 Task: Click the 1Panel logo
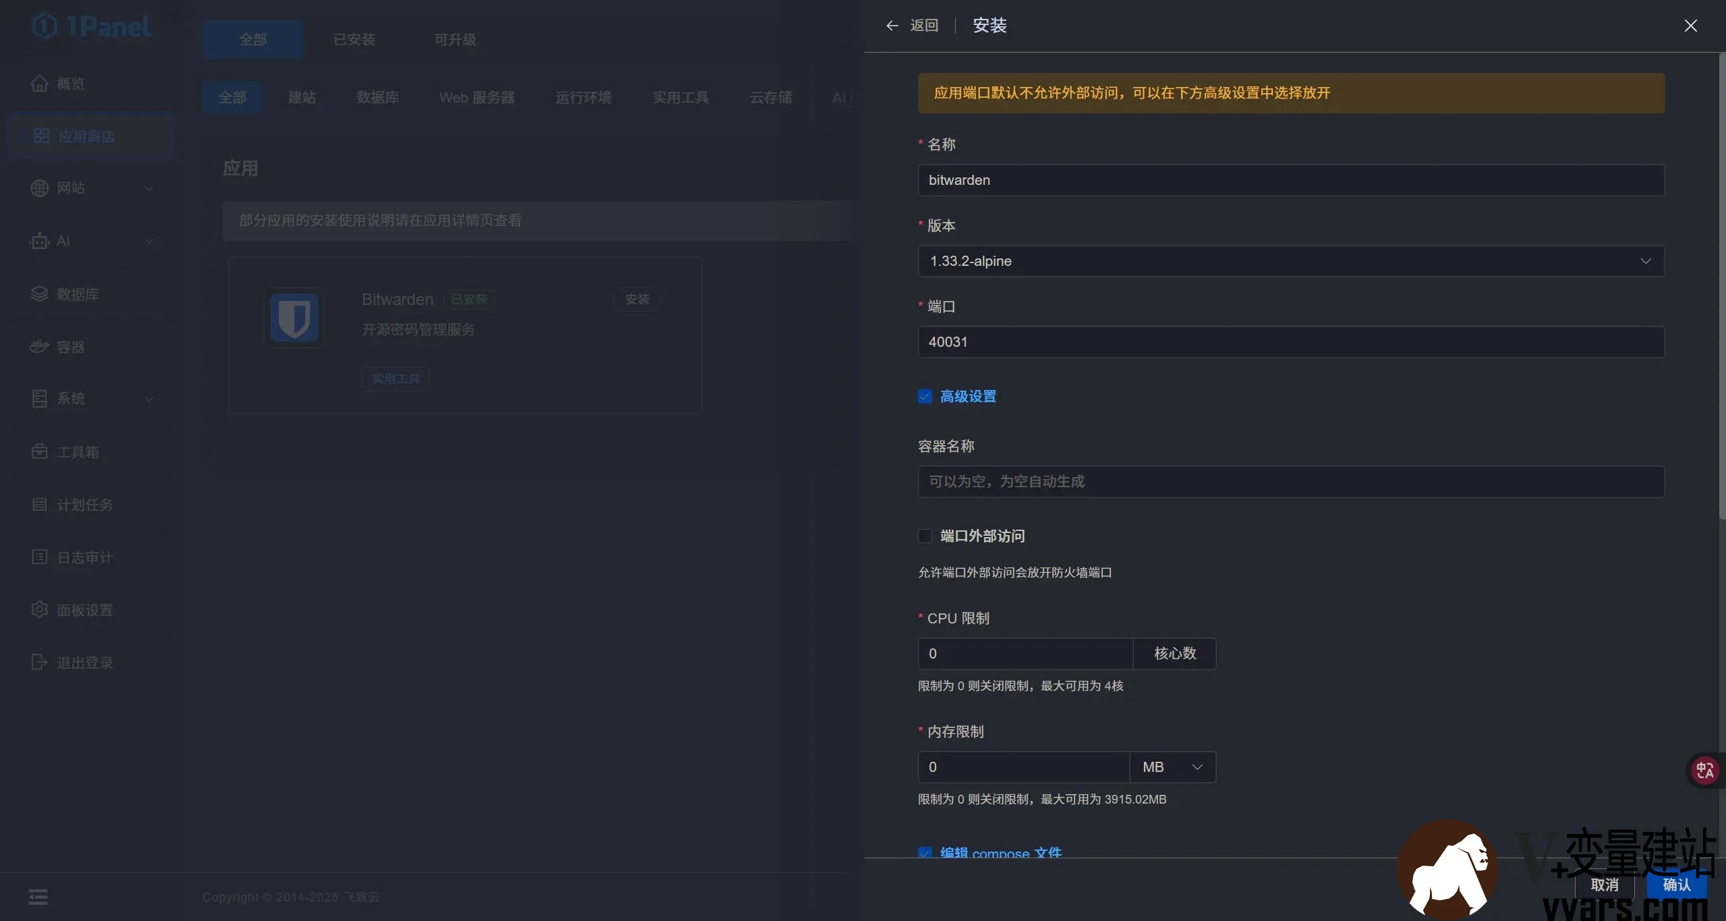[x=91, y=26]
